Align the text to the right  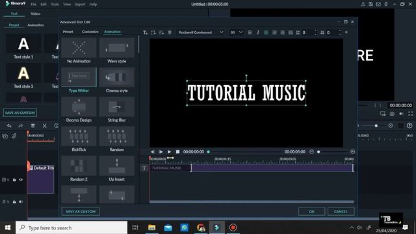(x=283, y=32)
